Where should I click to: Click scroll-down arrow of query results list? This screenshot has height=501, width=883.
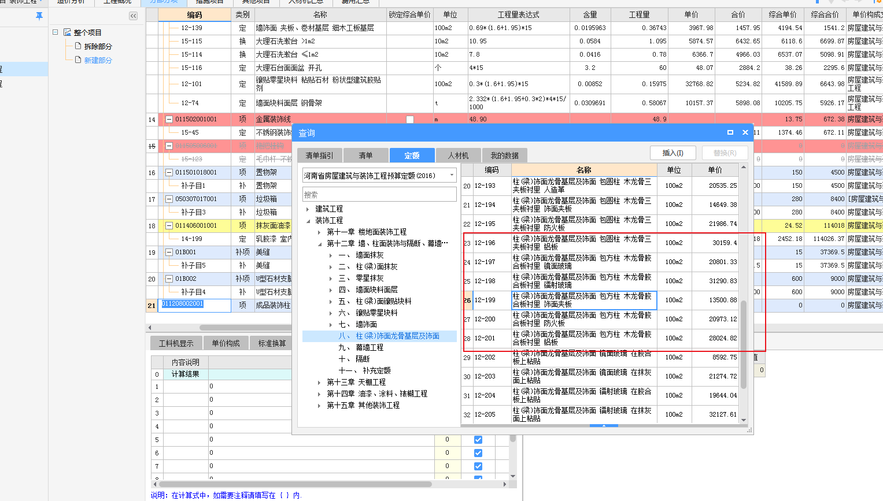tap(744, 421)
